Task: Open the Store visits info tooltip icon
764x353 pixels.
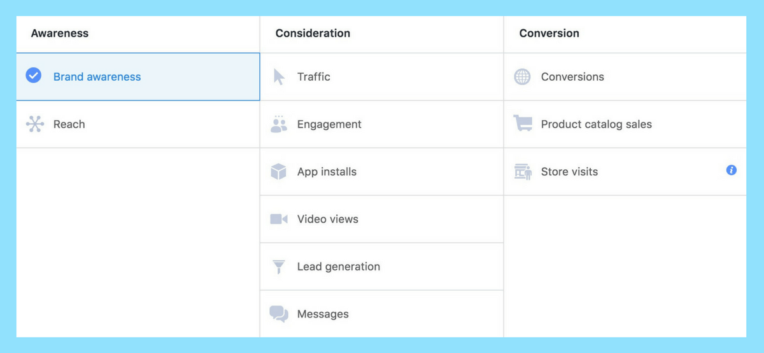Action: pos(732,170)
